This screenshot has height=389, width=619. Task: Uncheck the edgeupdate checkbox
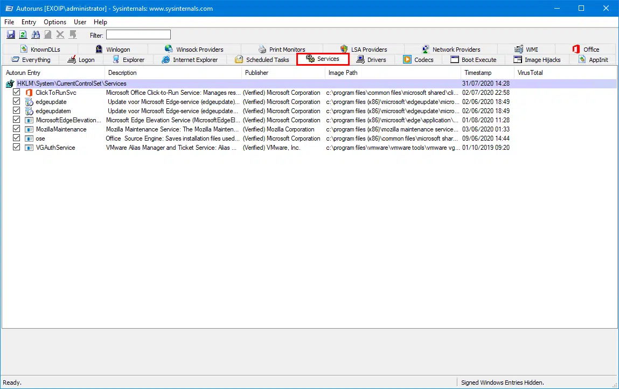click(16, 101)
